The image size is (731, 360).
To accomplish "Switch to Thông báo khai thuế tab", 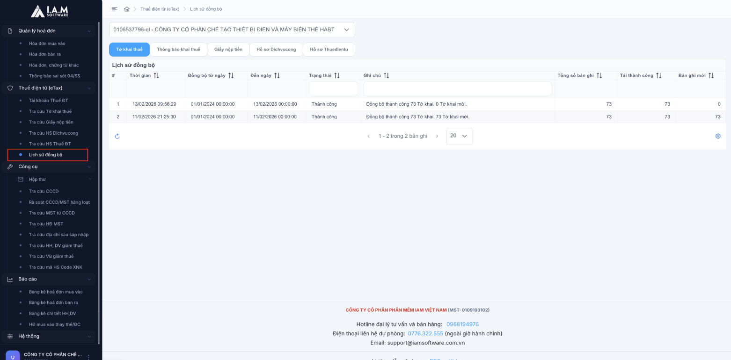I will click(178, 50).
